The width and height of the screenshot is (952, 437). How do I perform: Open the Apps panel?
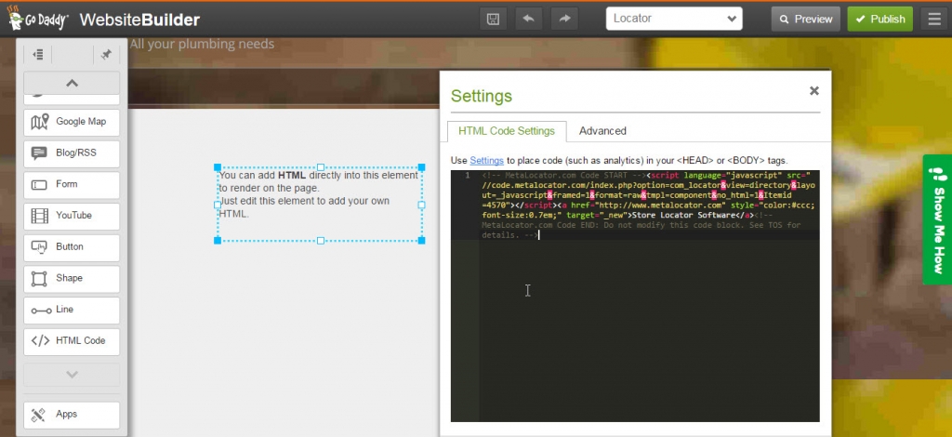pyautogui.click(x=72, y=415)
